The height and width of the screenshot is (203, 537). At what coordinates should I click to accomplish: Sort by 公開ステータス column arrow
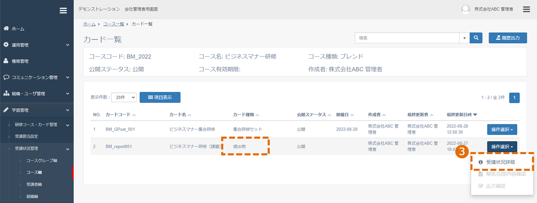[x=330, y=114]
